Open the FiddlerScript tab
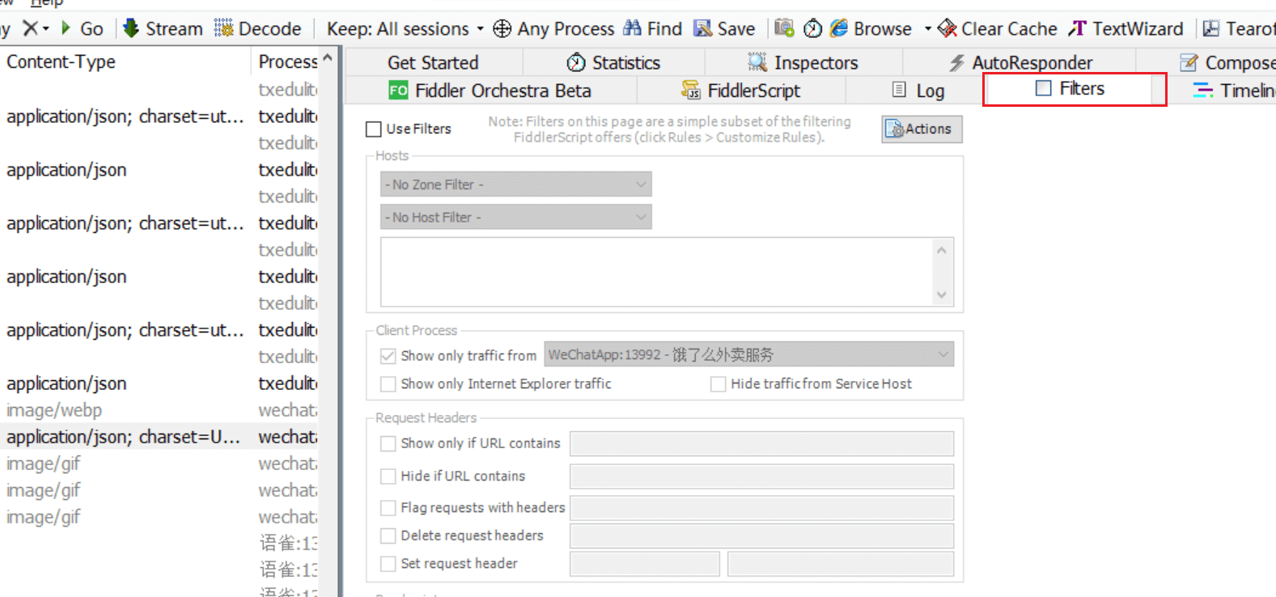Image resolution: width=1276 pixels, height=597 pixels. pos(741,91)
